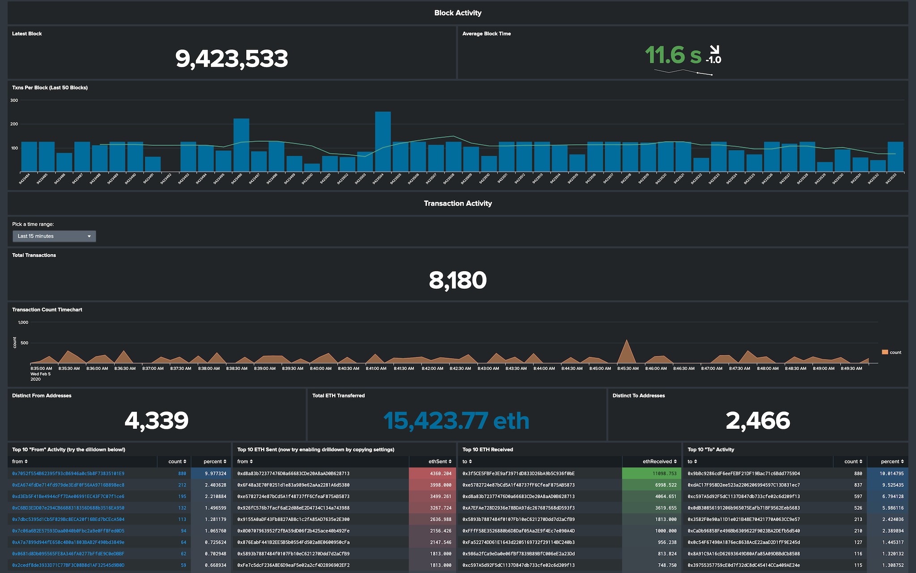Sort Top 10 To Activity by count
The height and width of the screenshot is (573, 916).
853,462
